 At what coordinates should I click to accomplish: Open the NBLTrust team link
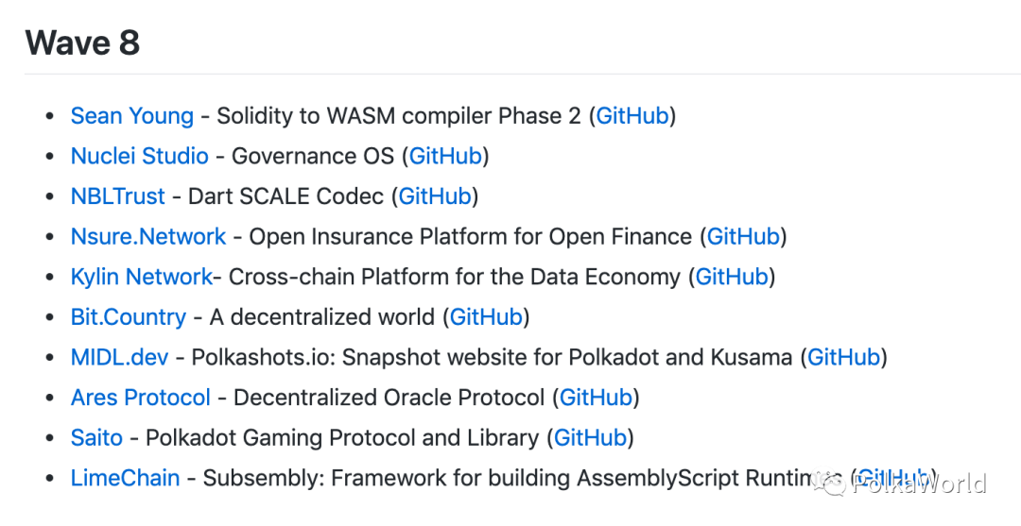point(118,196)
